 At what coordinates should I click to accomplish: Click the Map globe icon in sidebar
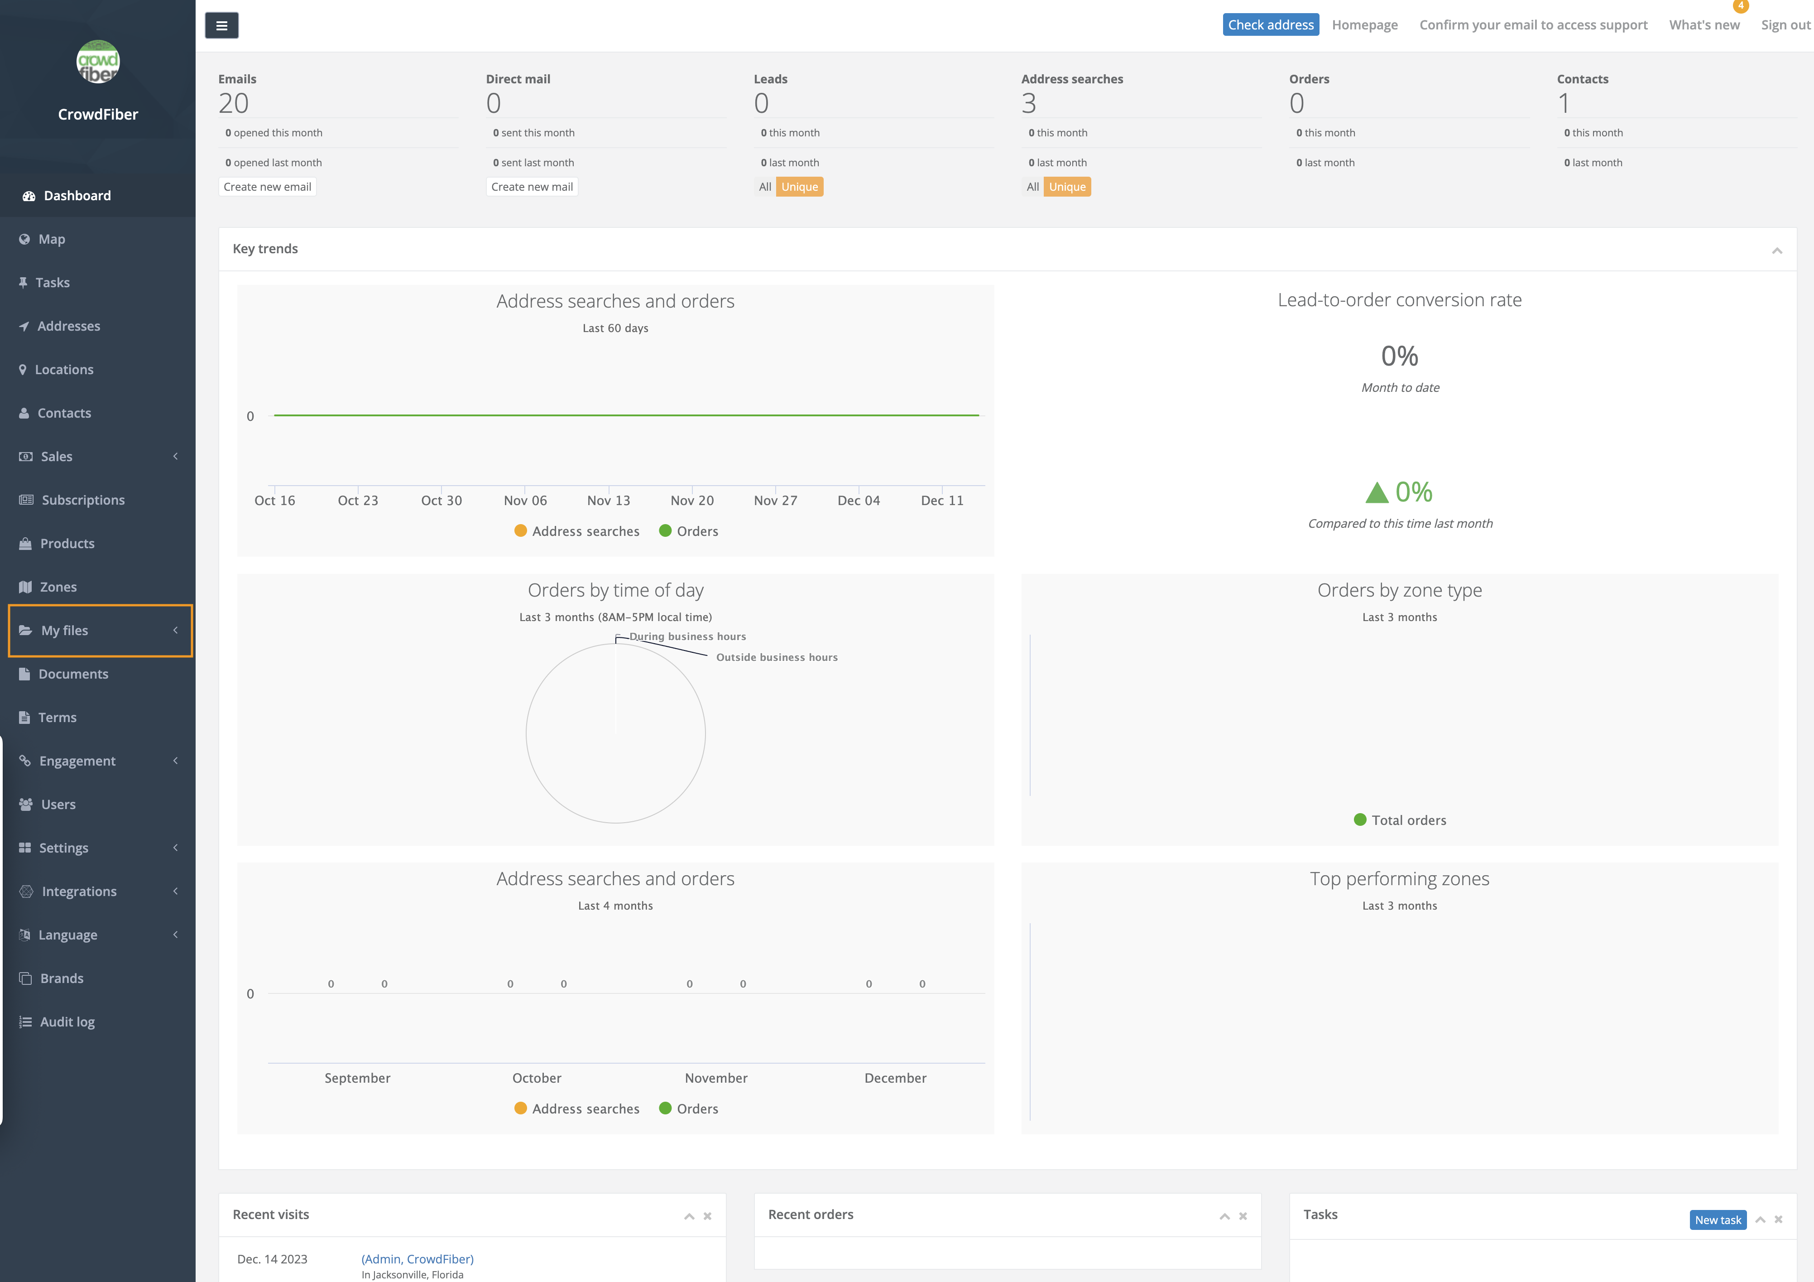pos(24,240)
